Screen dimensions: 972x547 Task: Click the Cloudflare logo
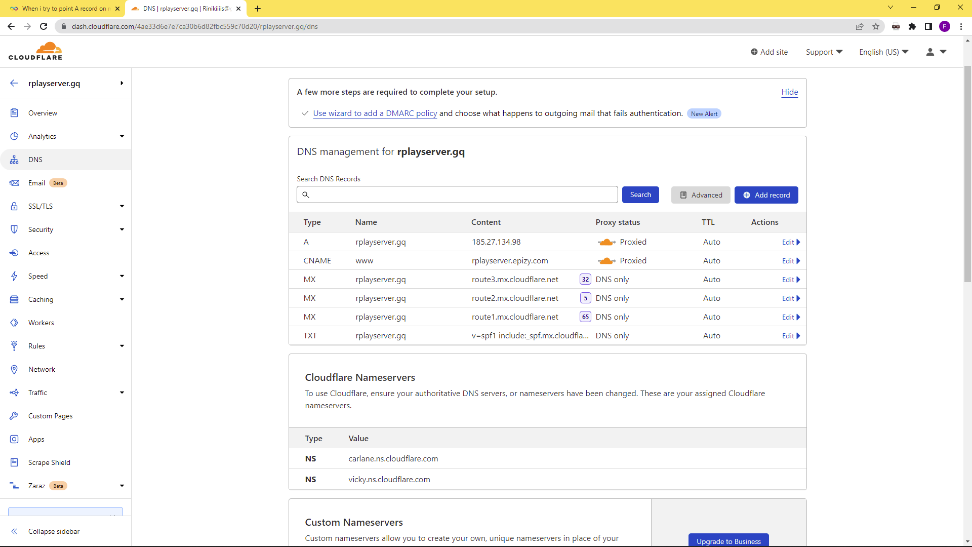(x=35, y=51)
